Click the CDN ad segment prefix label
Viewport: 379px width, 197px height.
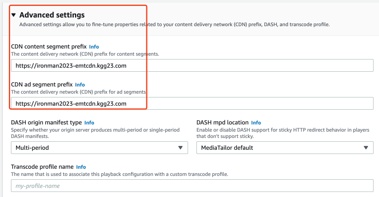point(42,84)
